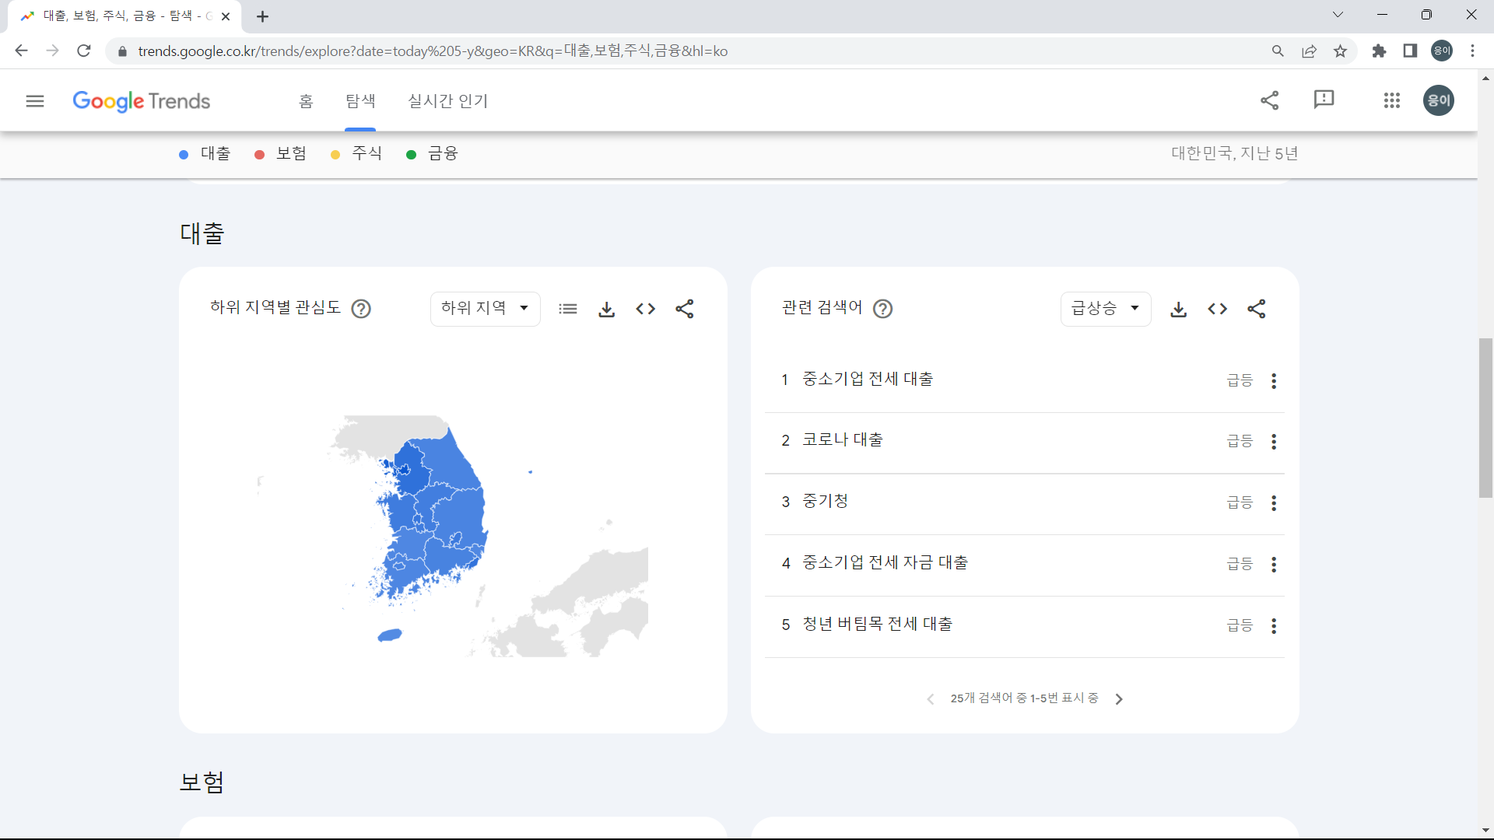Screen dimensions: 1494x840
Task: Open the 하위 지역 region level dropdown
Action: [485, 308]
